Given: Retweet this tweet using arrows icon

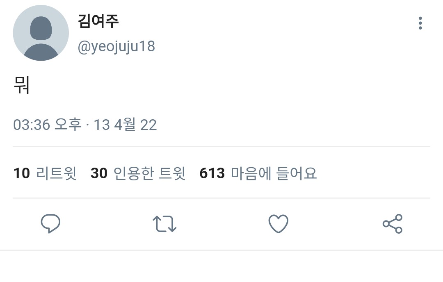Looking at the screenshot, I should pyautogui.click(x=164, y=224).
